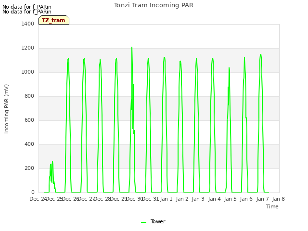Screen dimensions: 308x231
Task: Click the Dec 31 x-axis date label
Action: pos(150,199)
